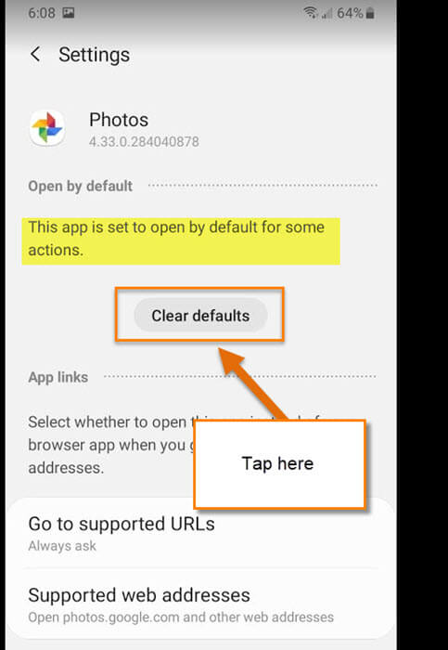
Task: Tap the highlighted default actions message
Action: [181, 240]
